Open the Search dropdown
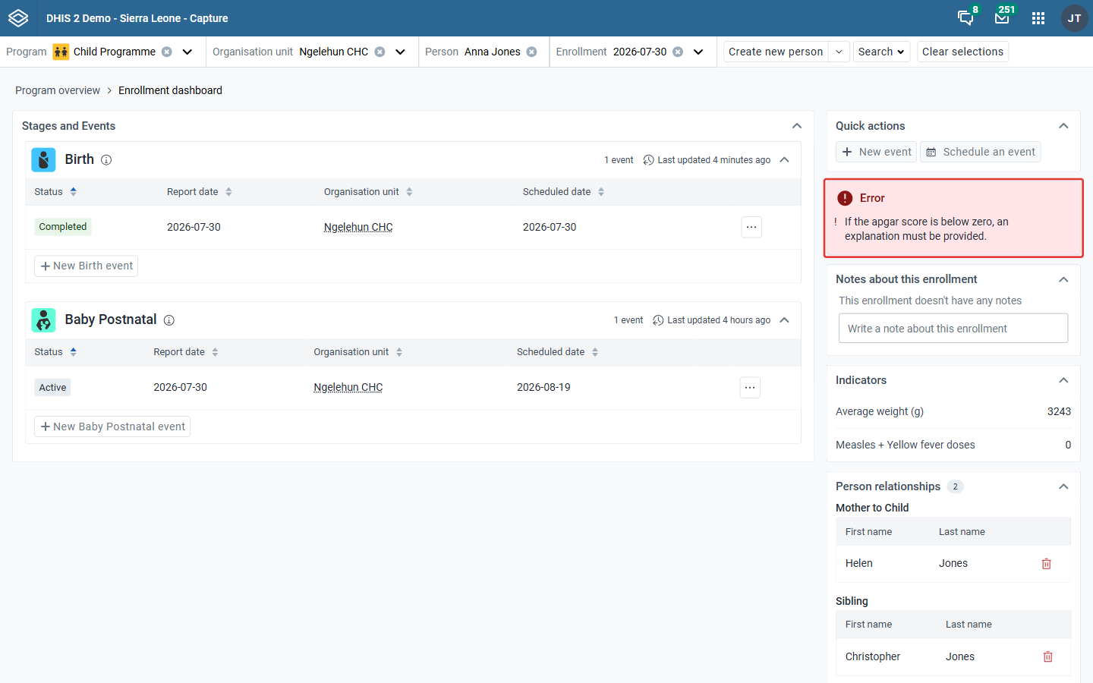Screen dimensions: 1093x683 pos(881,52)
